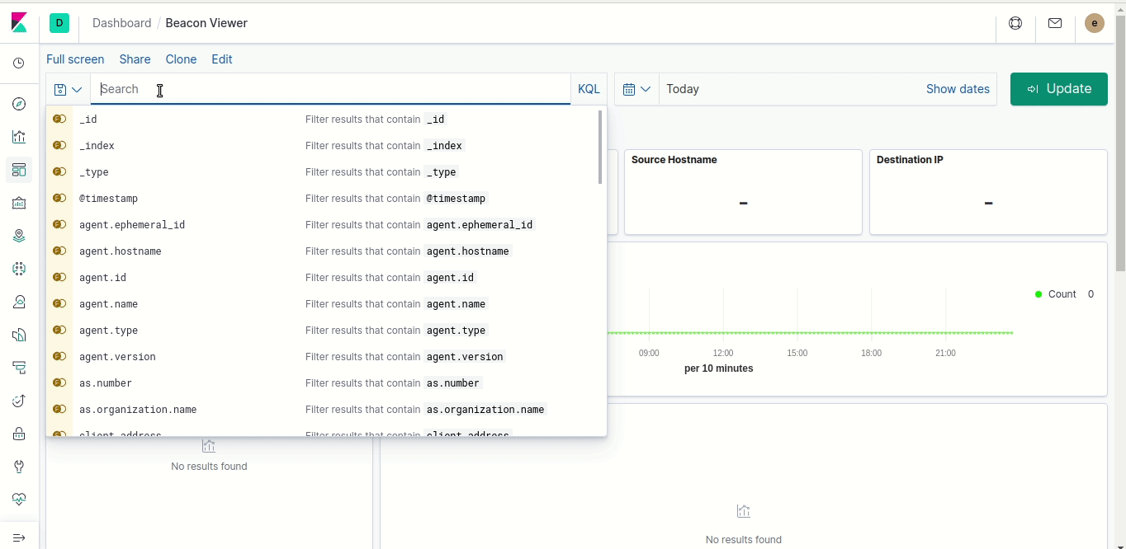Open Logs icon in sidebar

click(19, 335)
